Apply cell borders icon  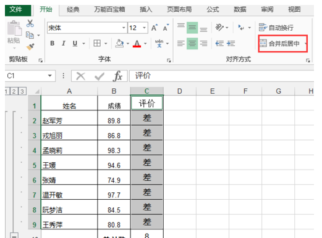point(97,43)
